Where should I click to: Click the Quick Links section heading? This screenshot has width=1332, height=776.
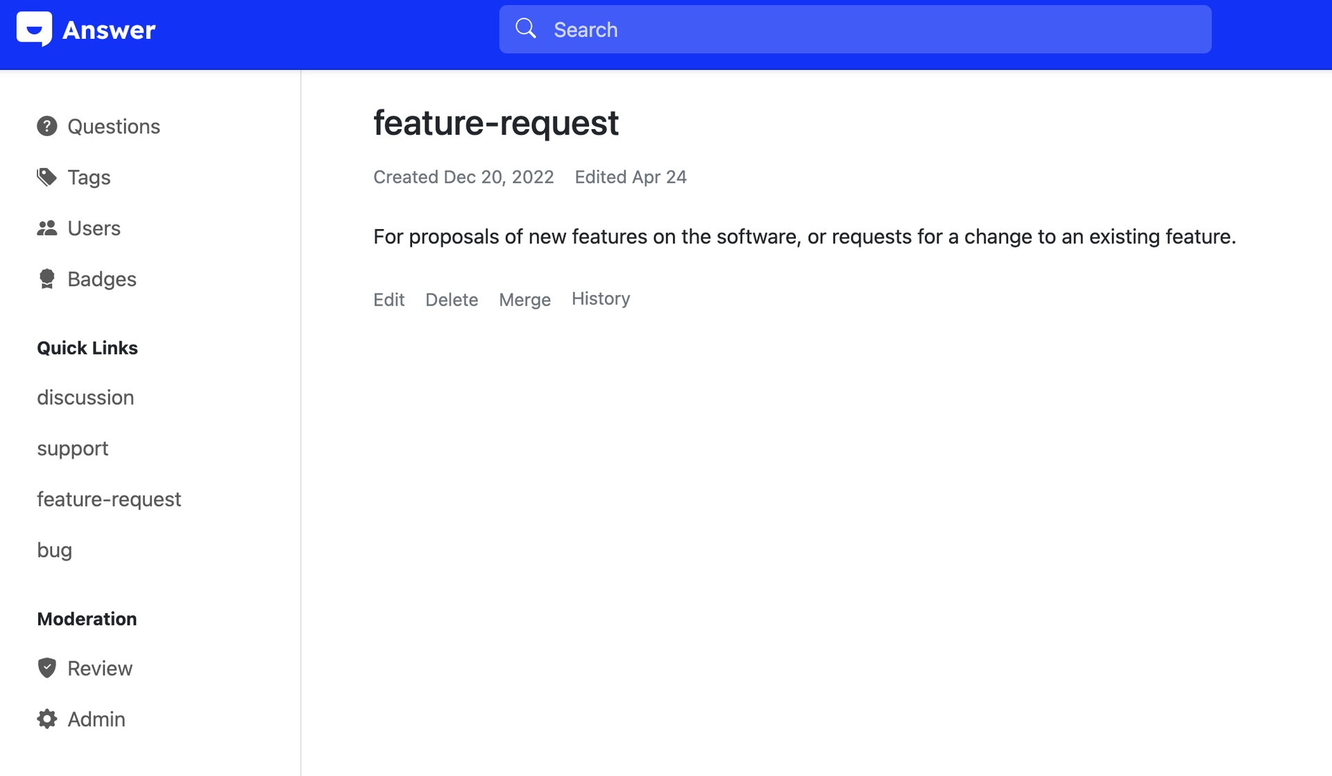[87, 347]
